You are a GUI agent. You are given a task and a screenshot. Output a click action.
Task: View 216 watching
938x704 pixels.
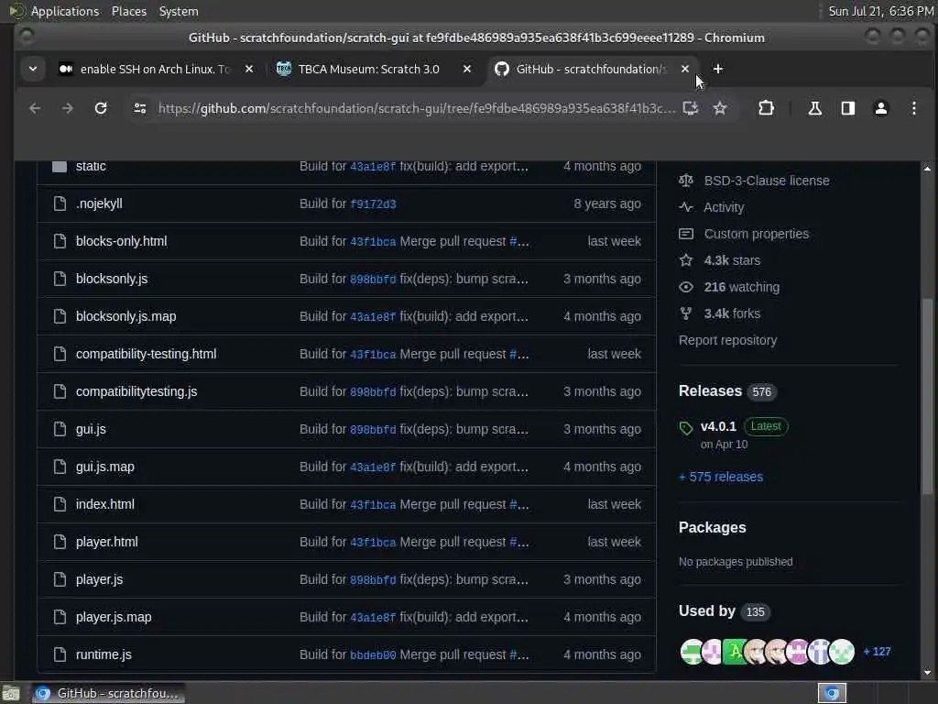[742, 287]
